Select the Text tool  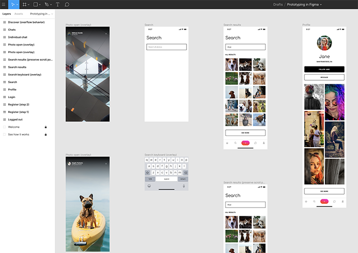tap(57, 4)
